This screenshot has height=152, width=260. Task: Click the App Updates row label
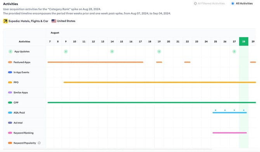pyautogui.click(x=22, y=51)
